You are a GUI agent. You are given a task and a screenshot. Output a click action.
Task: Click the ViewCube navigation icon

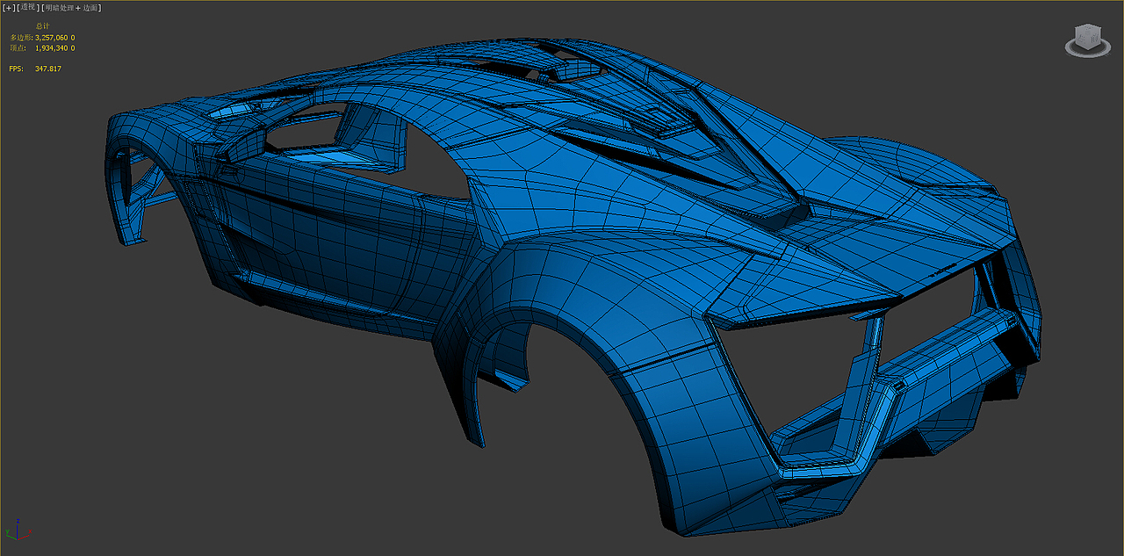pos(1087,40)
